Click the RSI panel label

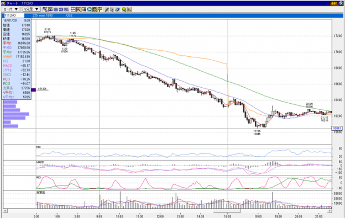click(39, 147)
